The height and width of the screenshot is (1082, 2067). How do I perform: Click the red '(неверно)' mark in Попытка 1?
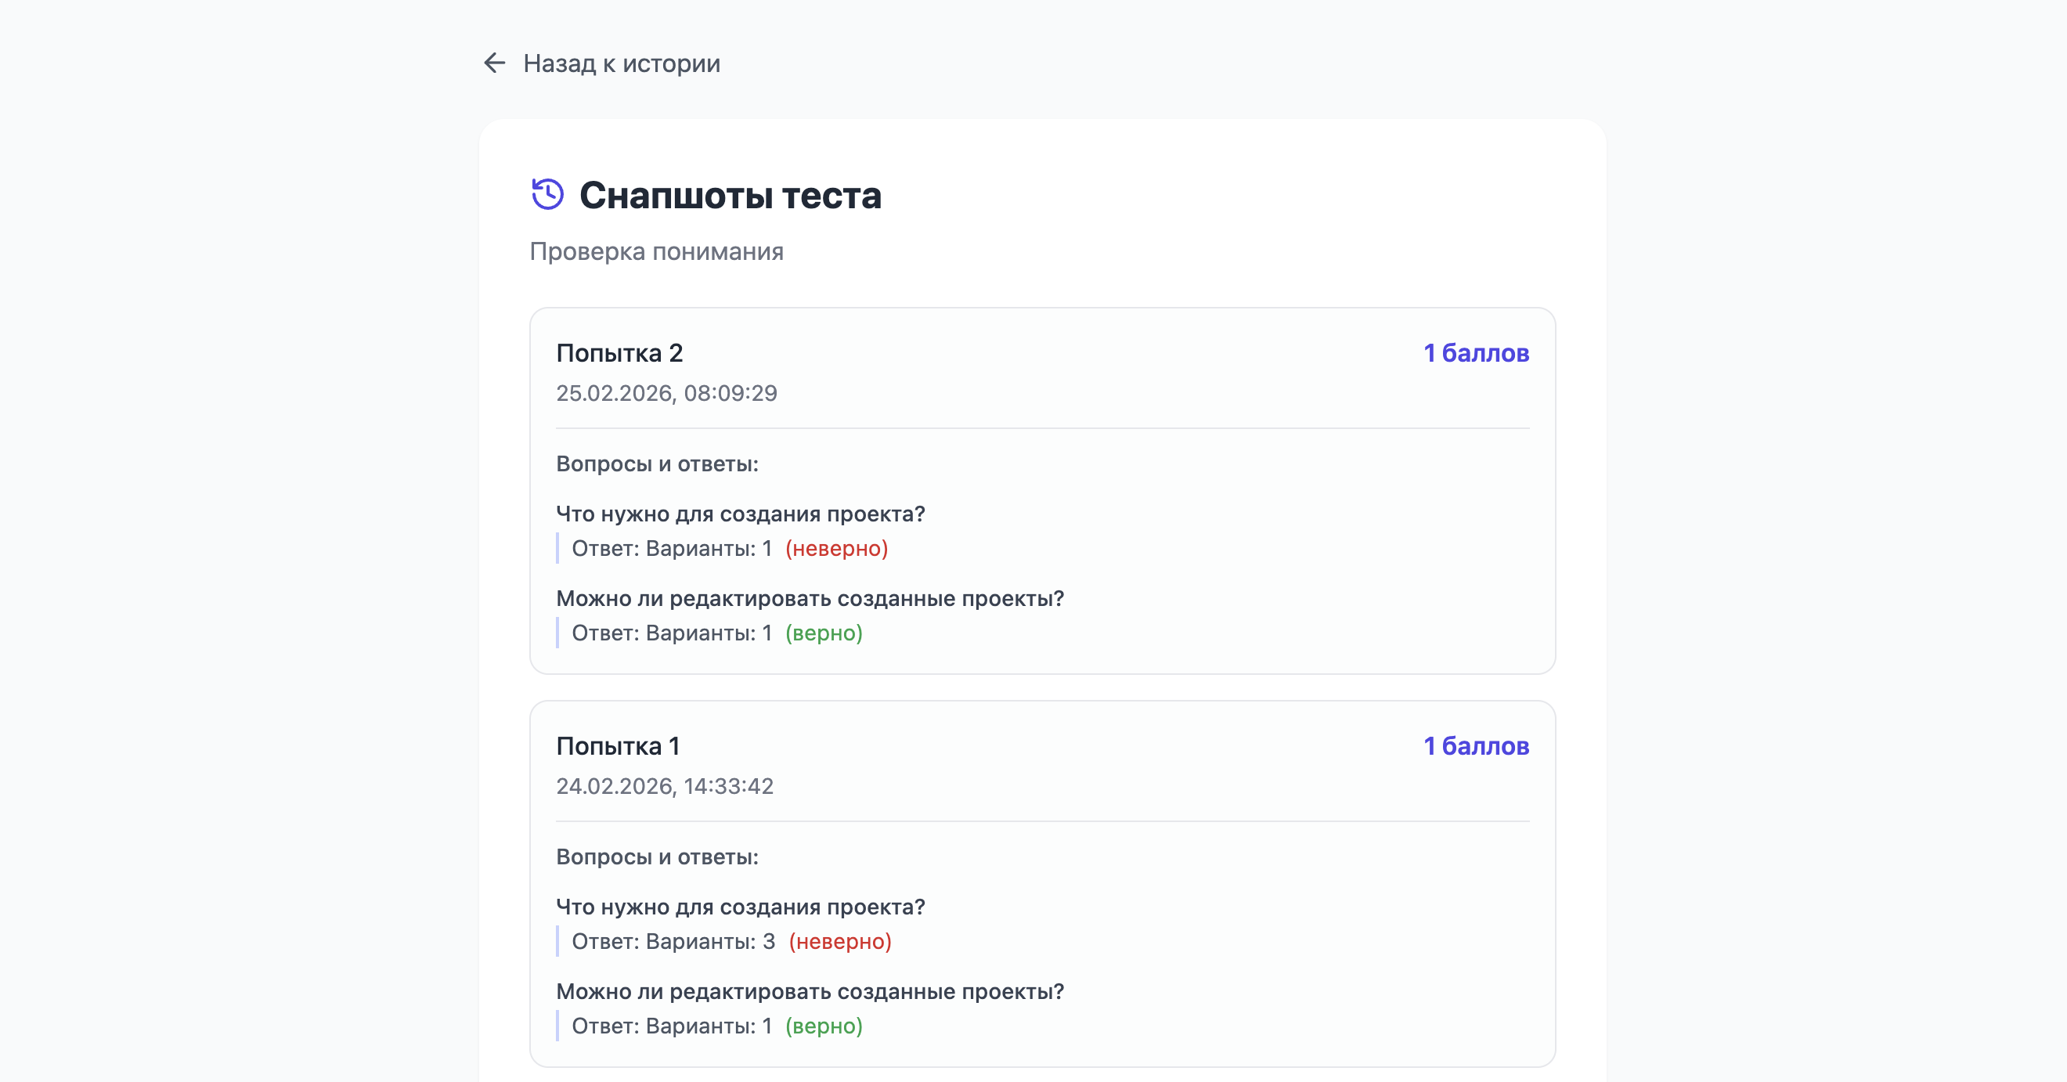(x=839, y=942)
